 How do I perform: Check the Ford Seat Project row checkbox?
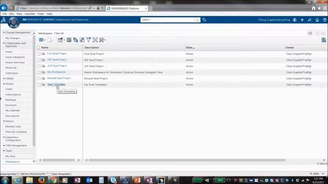39,54
